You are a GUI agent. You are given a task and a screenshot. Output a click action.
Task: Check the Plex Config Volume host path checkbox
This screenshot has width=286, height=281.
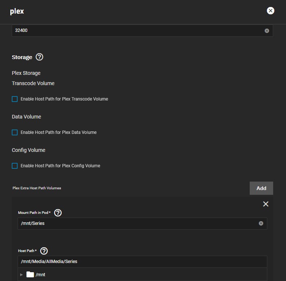(15, 166)
